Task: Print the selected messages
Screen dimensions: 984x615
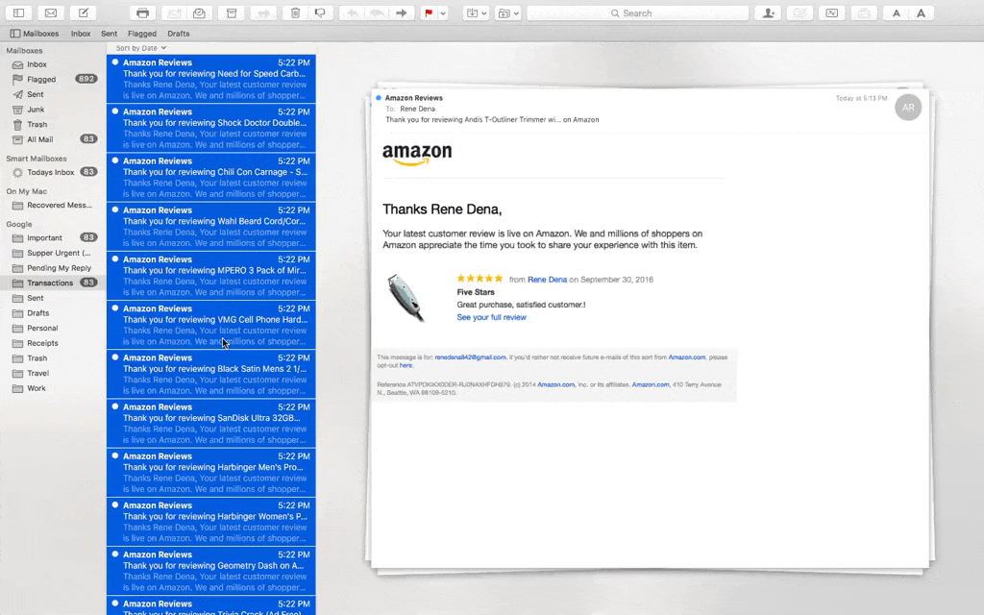Action: coord(142,13)
